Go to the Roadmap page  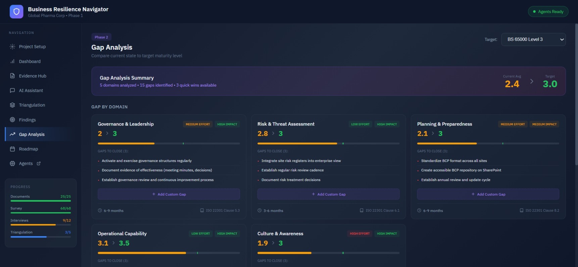29,149
